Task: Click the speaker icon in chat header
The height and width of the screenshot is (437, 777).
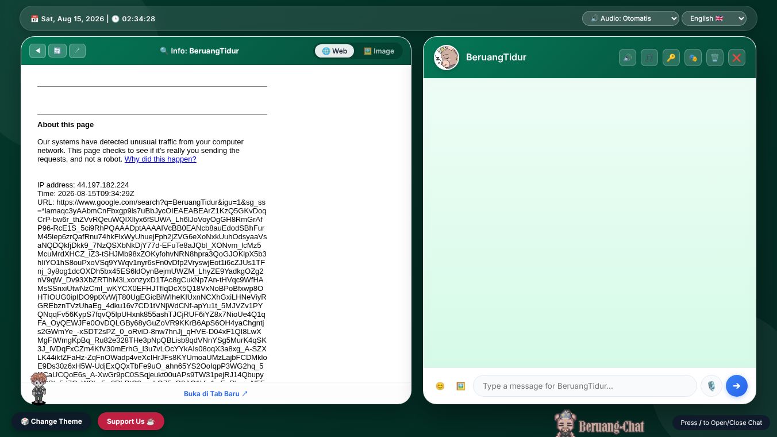Action: pyautogui.click(x=628, y=57)
